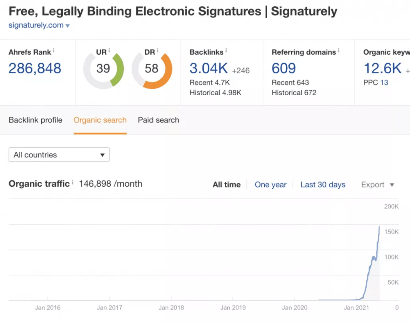Click the orange DR 58 gauge

click(x=152, y=68)
